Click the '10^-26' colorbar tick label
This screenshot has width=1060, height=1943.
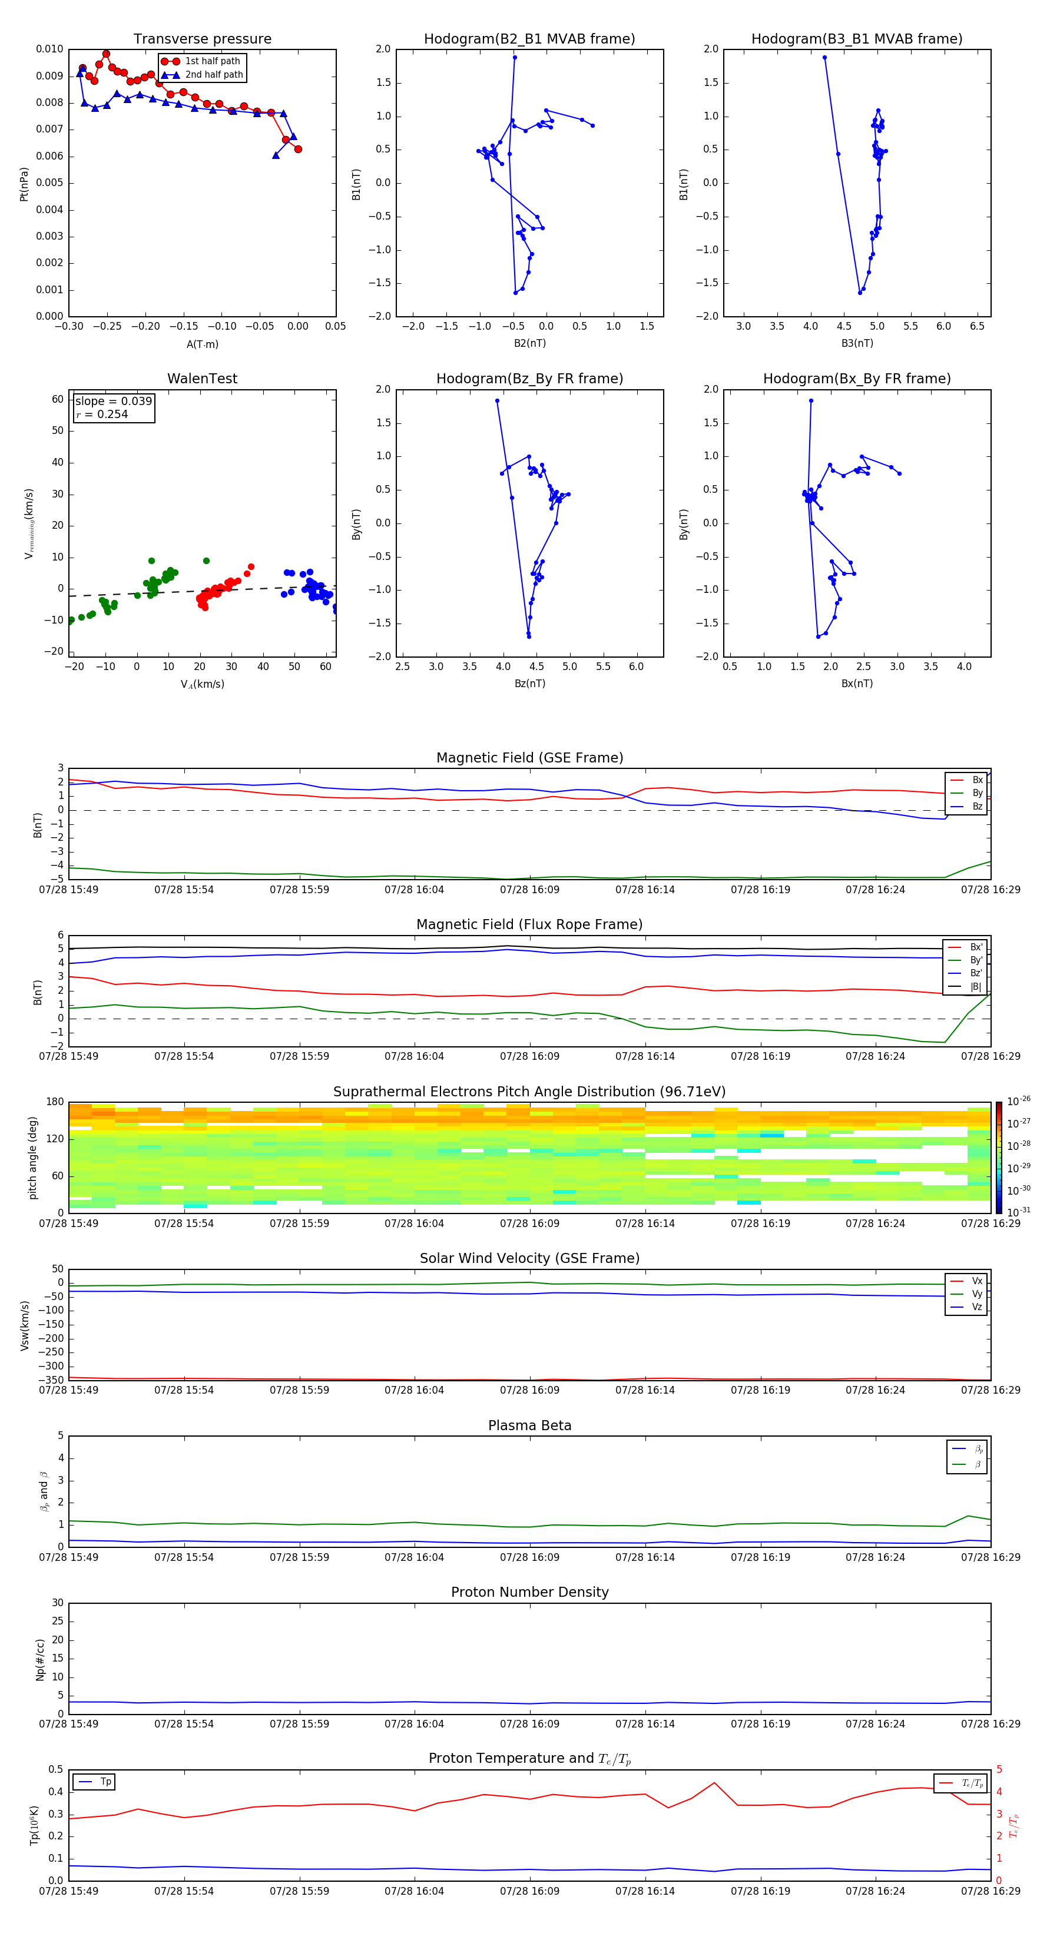click(x=1019, y=1101)
